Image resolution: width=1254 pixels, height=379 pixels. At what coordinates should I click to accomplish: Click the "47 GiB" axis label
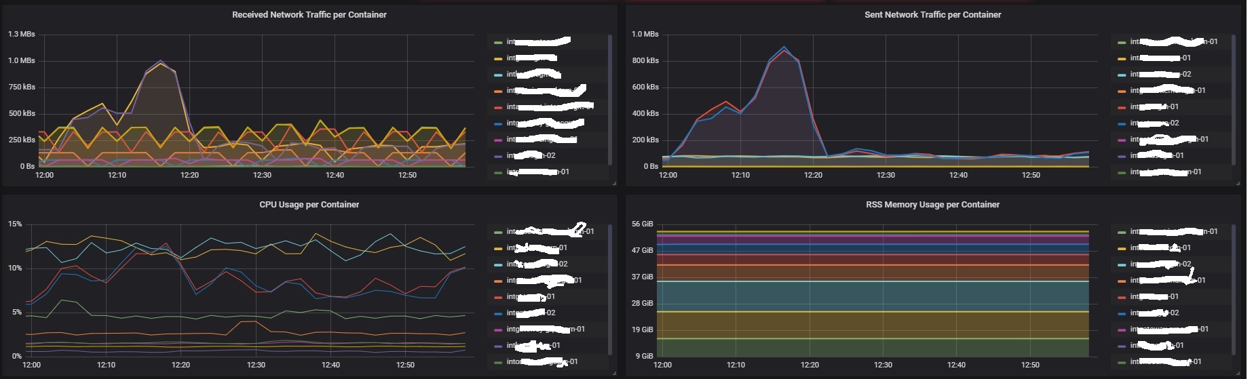tap(643, 250)
